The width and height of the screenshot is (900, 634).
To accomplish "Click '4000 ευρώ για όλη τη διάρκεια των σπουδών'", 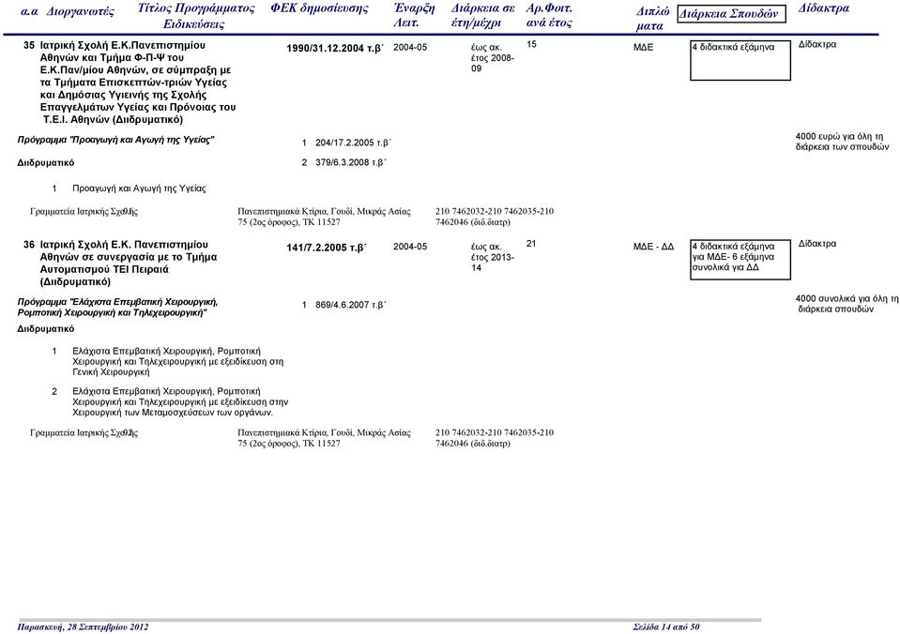I will 842,142.
